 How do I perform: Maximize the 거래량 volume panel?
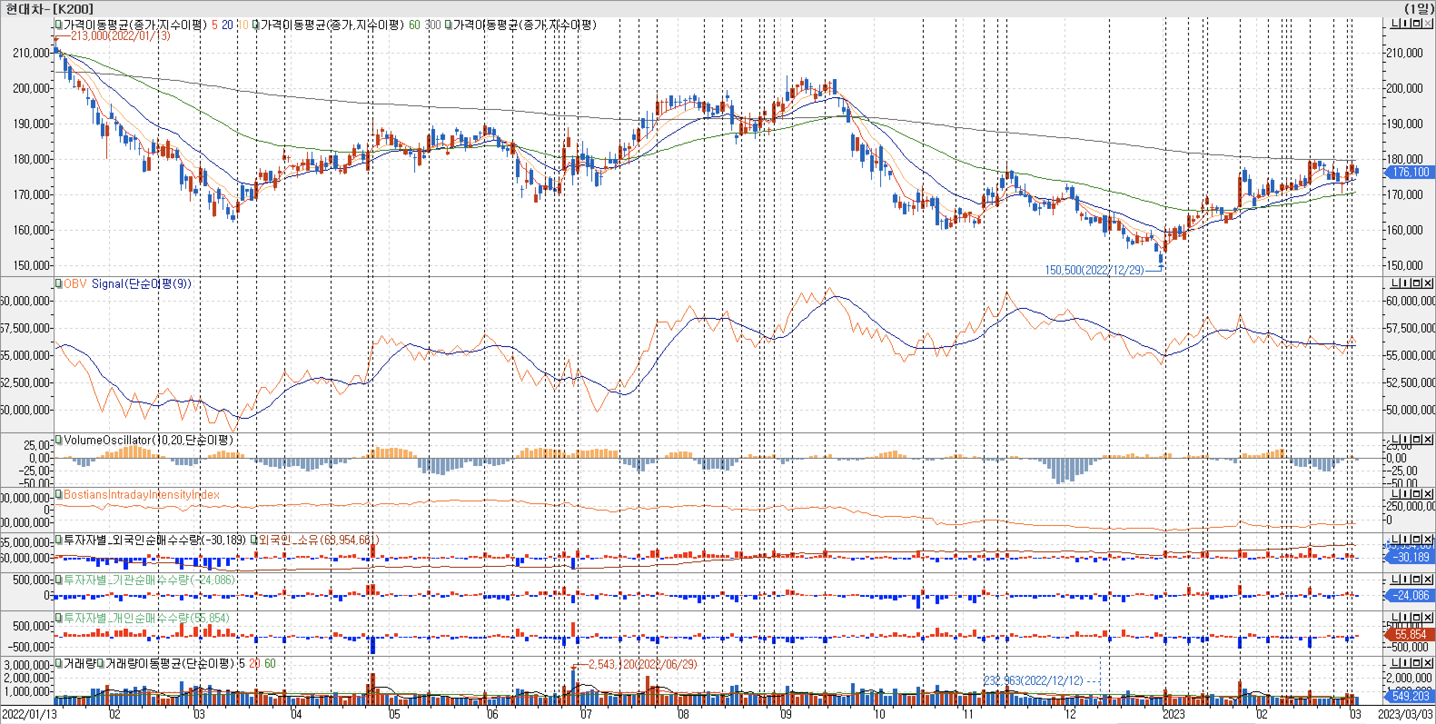1417,663
